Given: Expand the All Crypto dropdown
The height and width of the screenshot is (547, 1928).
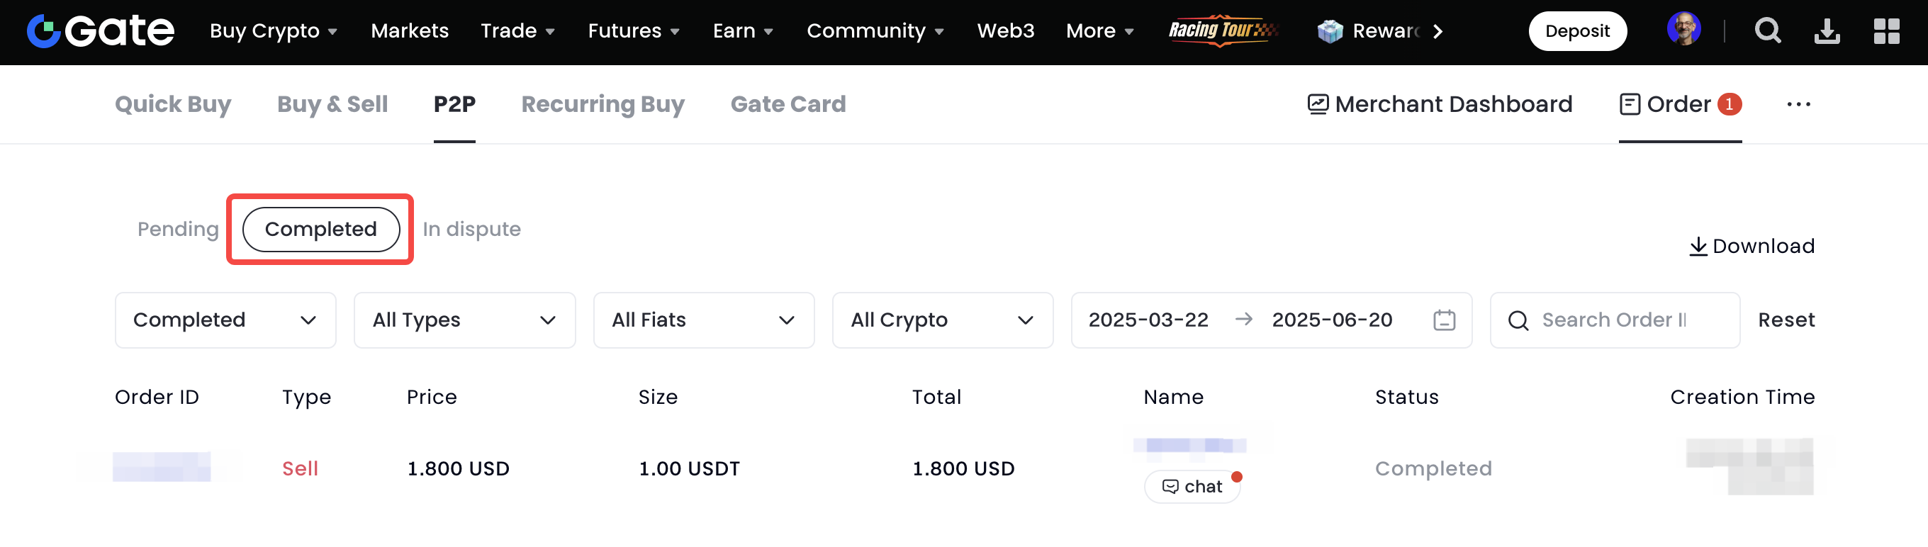Looking at the screenshot, I should click(941, 320).
